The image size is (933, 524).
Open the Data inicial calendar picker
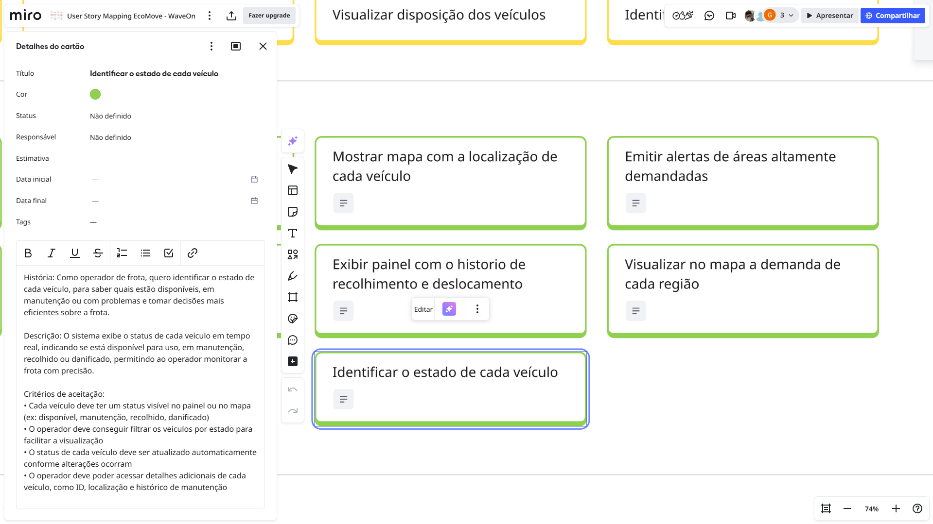(254, 179)
